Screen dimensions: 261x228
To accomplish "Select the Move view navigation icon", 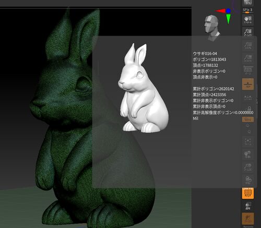I will point(248,154).
